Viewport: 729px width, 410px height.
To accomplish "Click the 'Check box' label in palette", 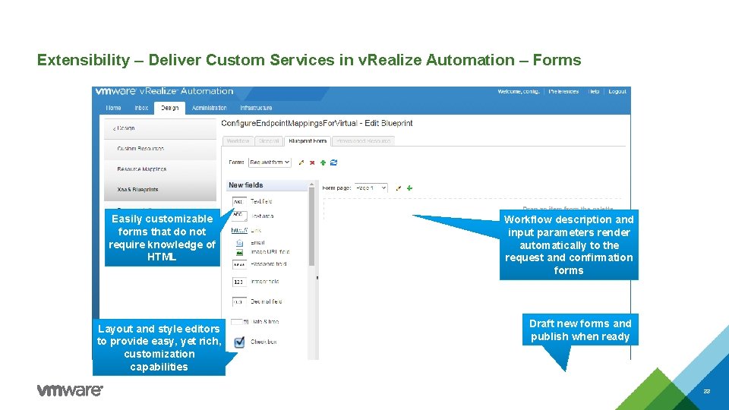I will tap(264, 342).
